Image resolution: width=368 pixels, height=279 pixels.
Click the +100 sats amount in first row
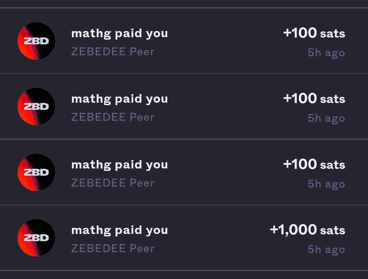tap(314, 33)
